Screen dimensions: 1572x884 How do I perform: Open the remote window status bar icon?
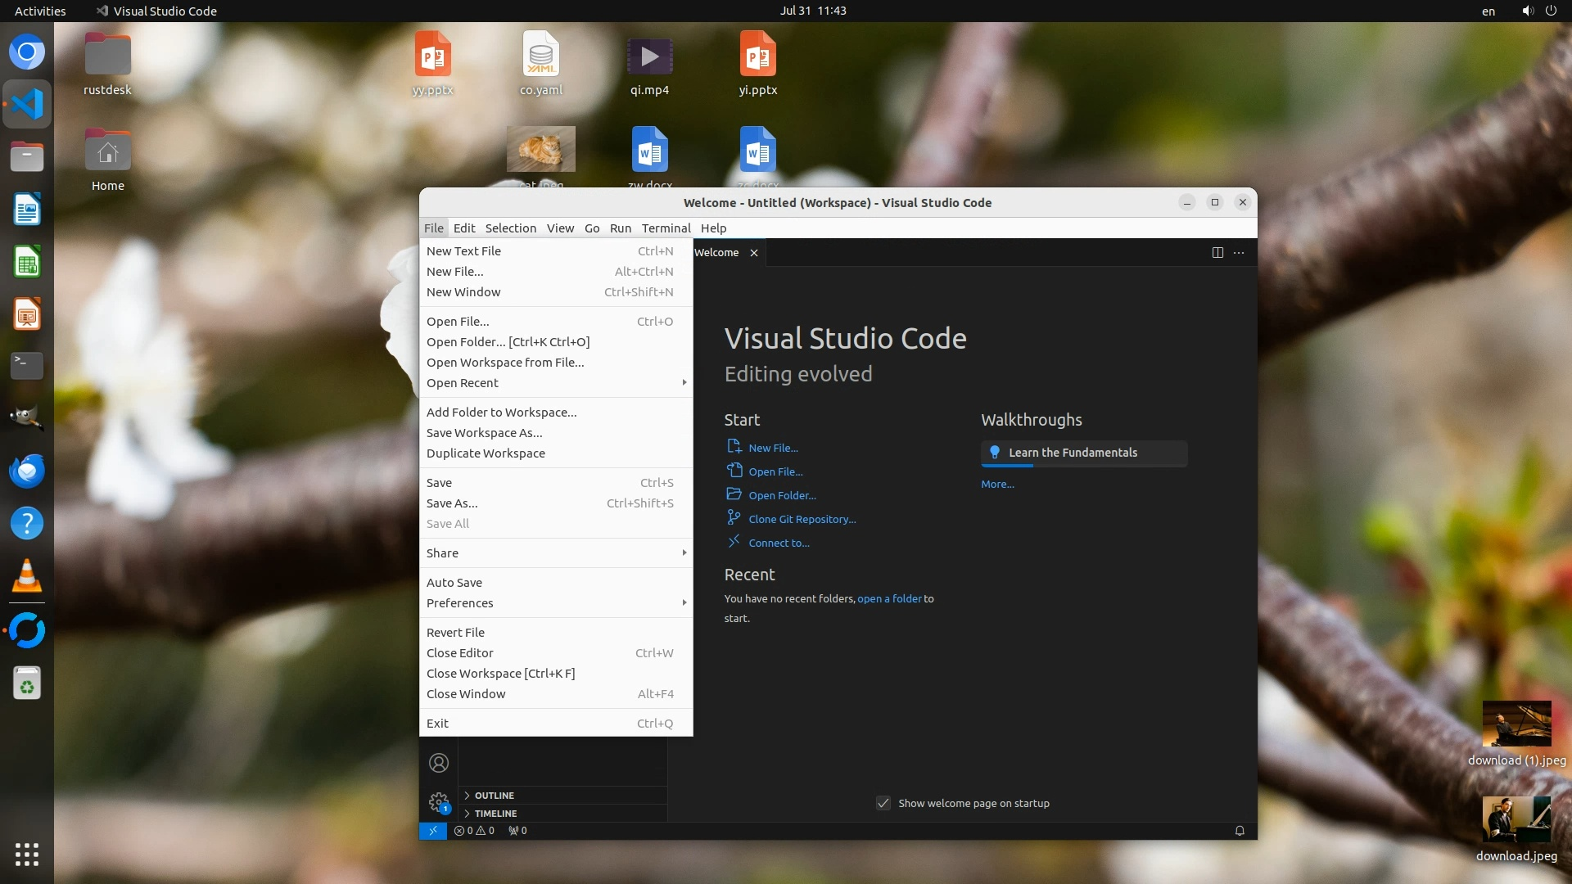(x=432, y=831)
